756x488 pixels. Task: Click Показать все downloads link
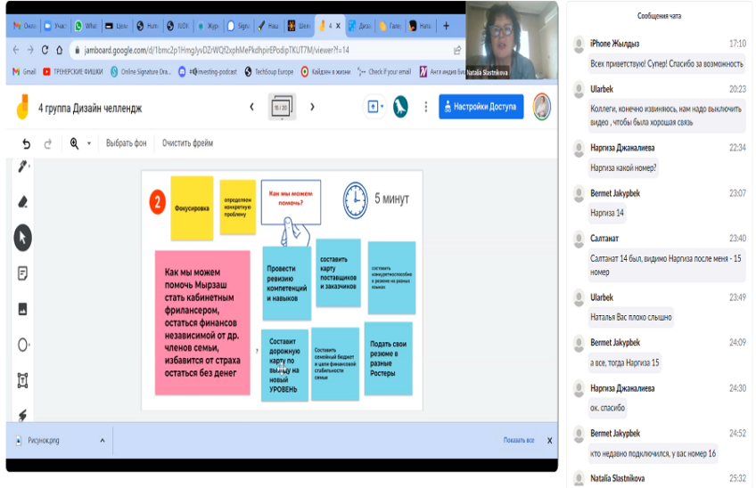tap(518, 440)
